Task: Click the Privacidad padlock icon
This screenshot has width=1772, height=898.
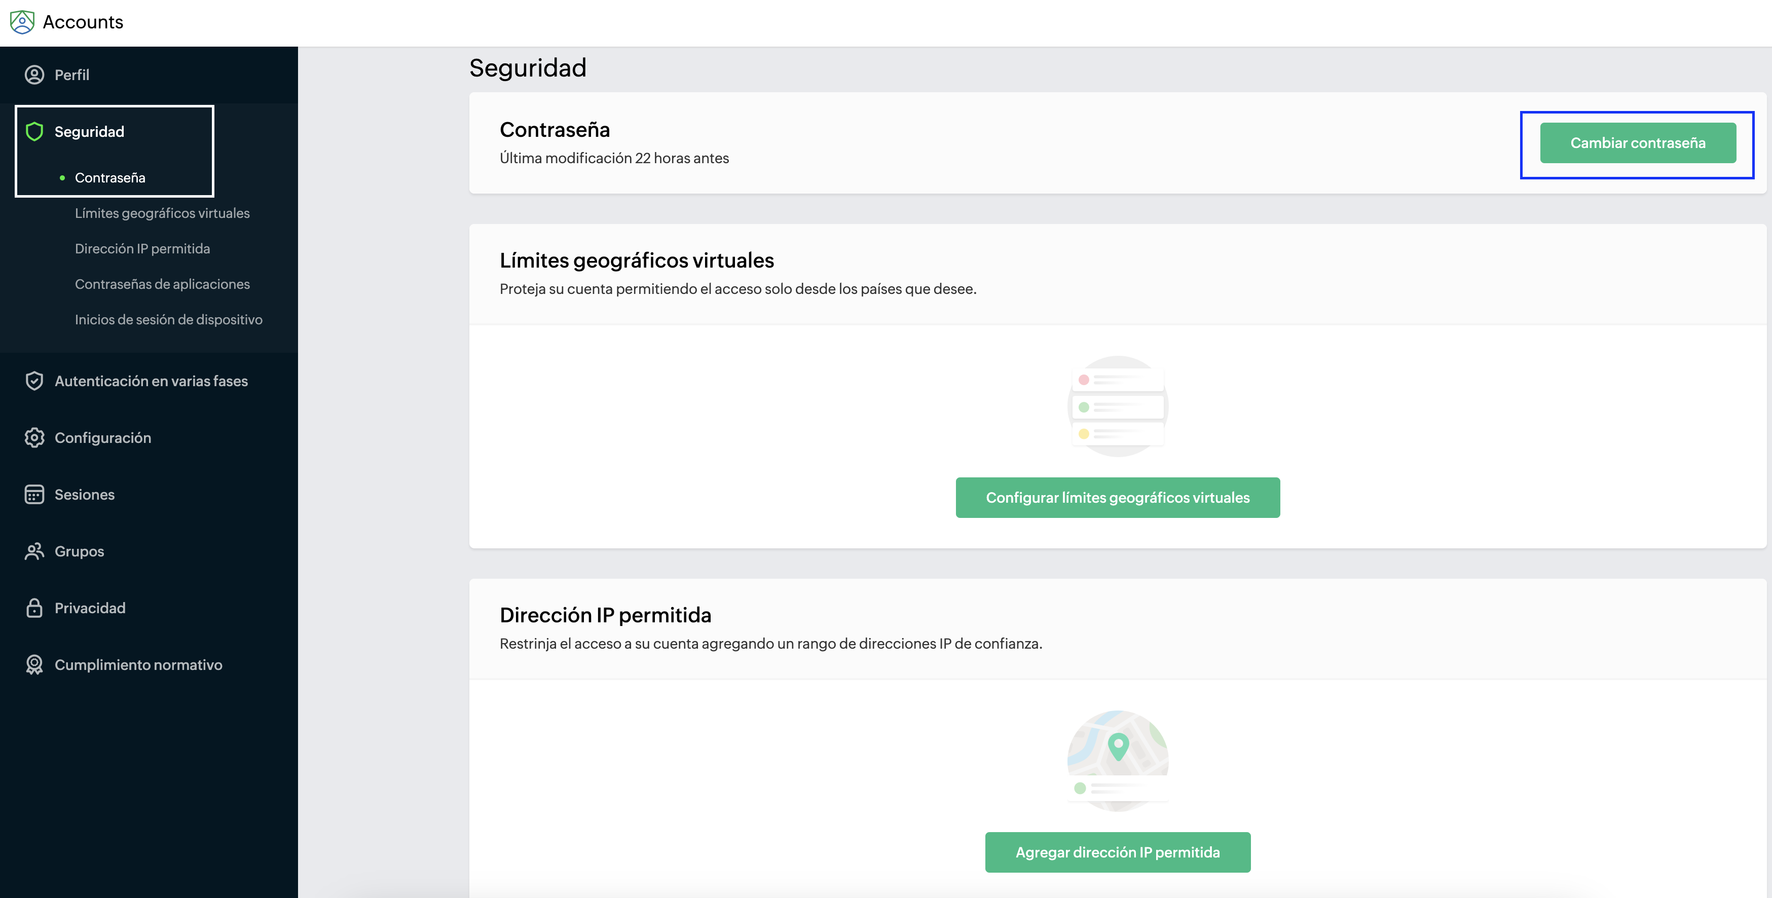Action: point(34,608)
